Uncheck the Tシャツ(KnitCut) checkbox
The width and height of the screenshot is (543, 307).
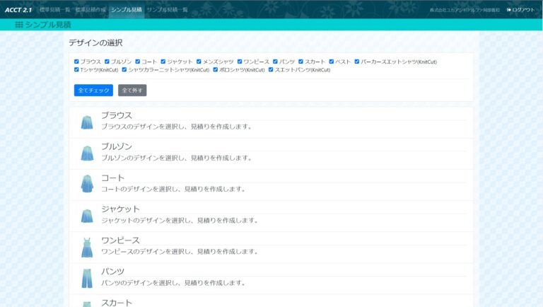click(76, 69)
